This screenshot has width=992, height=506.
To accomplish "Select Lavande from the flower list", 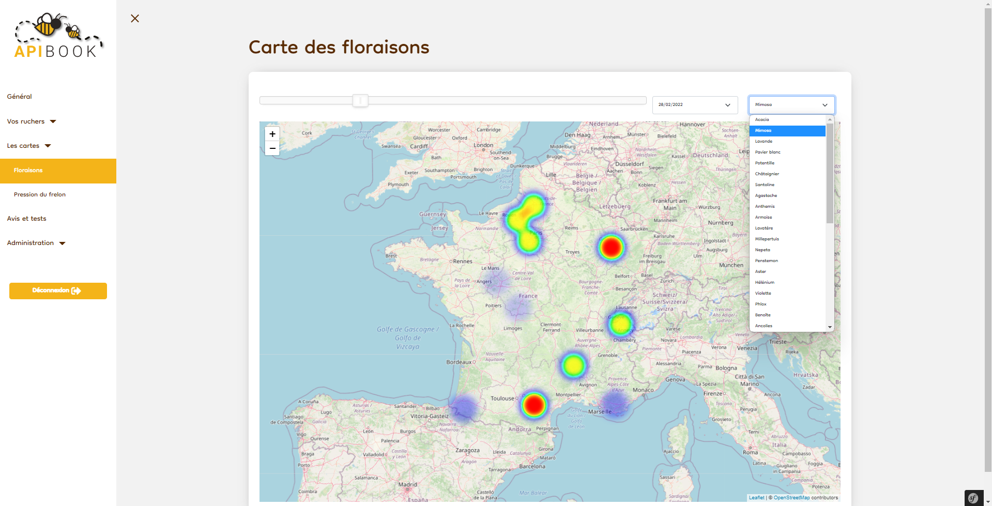I will [764, 141].
